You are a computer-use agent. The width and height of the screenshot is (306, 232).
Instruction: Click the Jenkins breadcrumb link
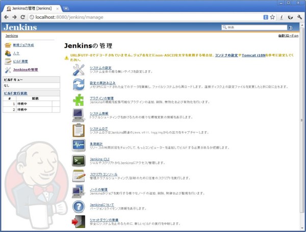(12, 36)
